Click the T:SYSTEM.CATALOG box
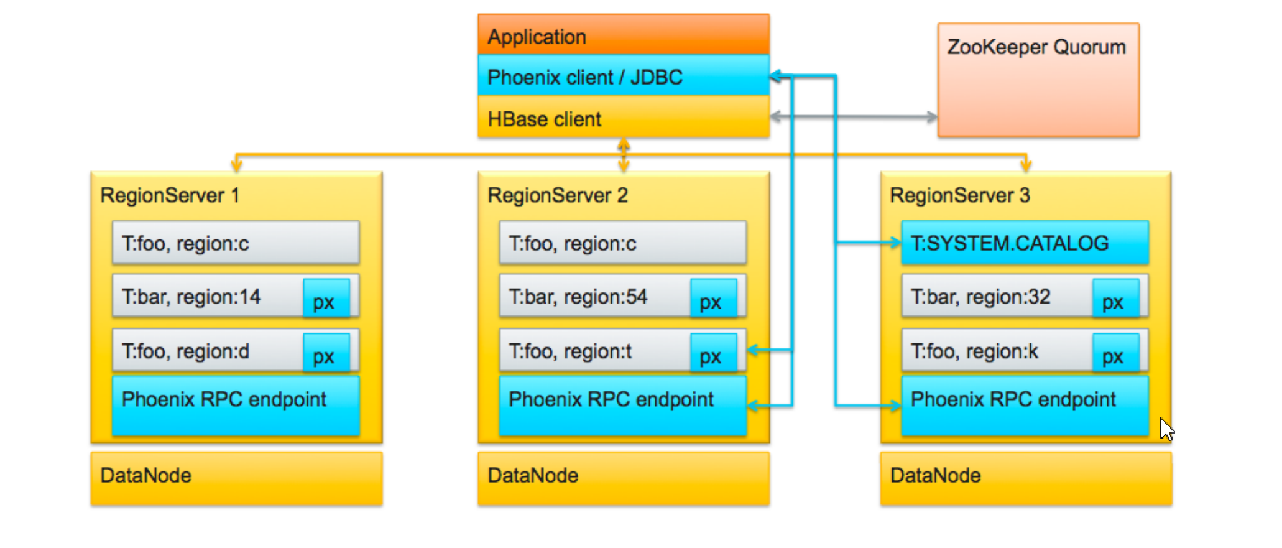Viewport: 1282px width, 548px height. (x=1025, y=243)
